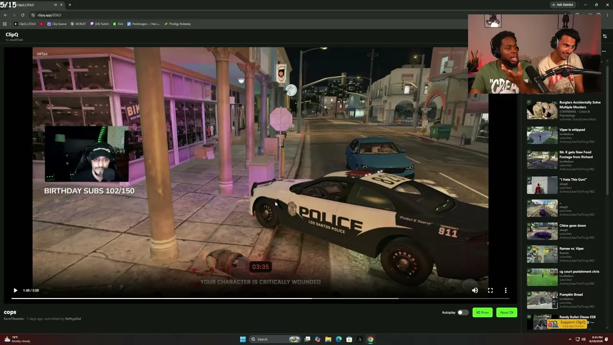Open the Prodigy Roleplay bookmark
This screenshot has width=613, height=345.
click(x=177, y=24)
